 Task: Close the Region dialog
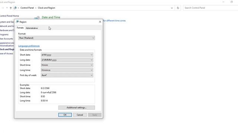[x=100, y=22]
